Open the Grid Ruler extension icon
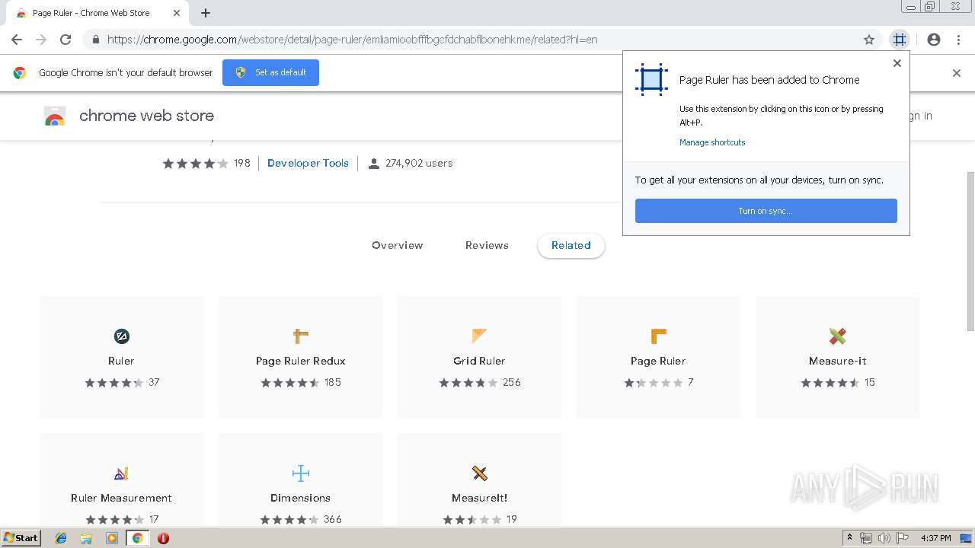 pyautogui.click(x=479, y=336)
